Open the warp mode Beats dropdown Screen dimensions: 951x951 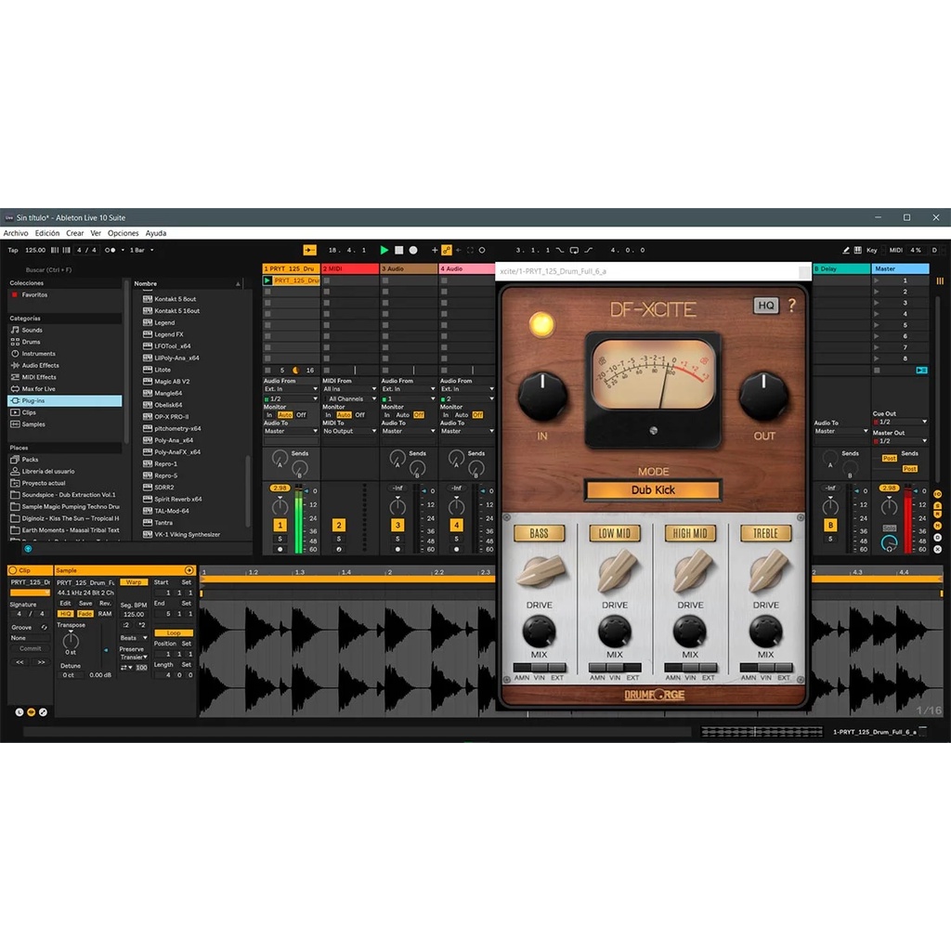click(x=134, y=638)
